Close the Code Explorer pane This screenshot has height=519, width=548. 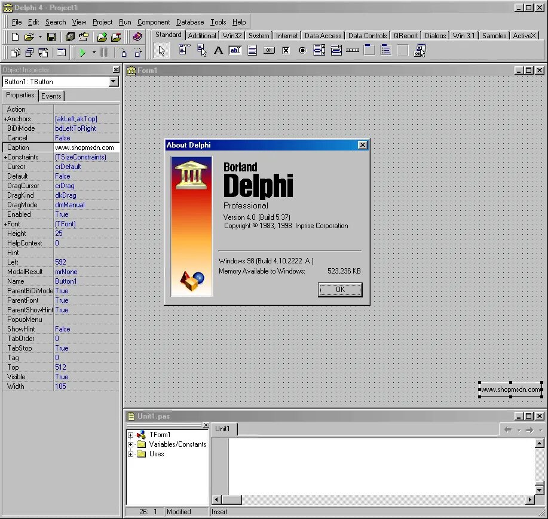pos(206,425)
